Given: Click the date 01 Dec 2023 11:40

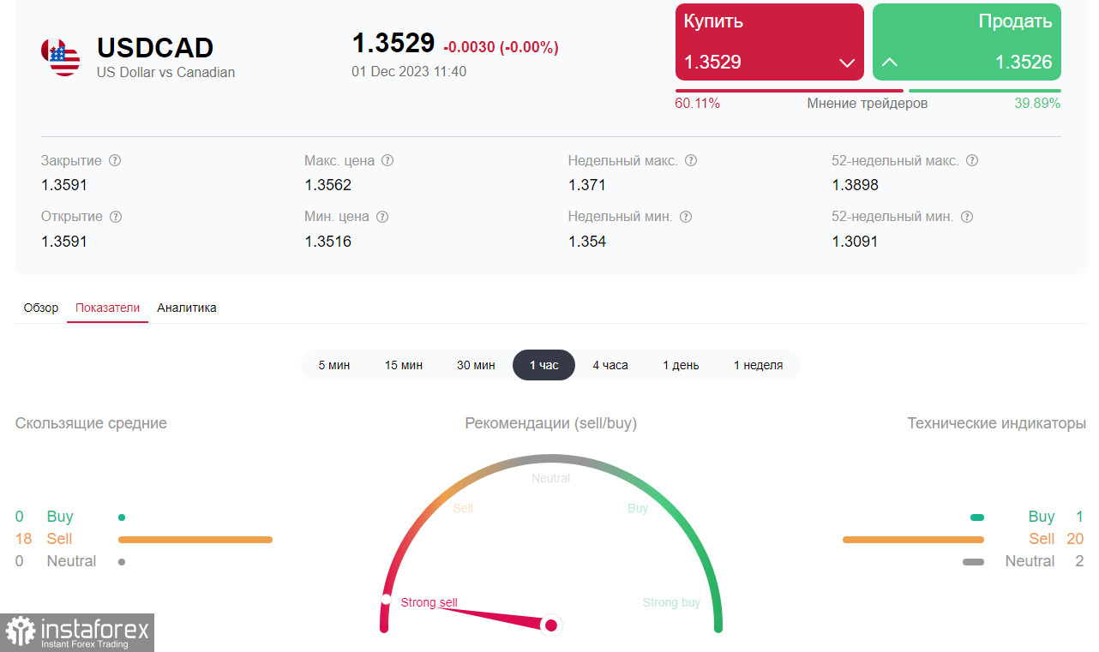Looking at the screenshot, I should coord(409,71).
